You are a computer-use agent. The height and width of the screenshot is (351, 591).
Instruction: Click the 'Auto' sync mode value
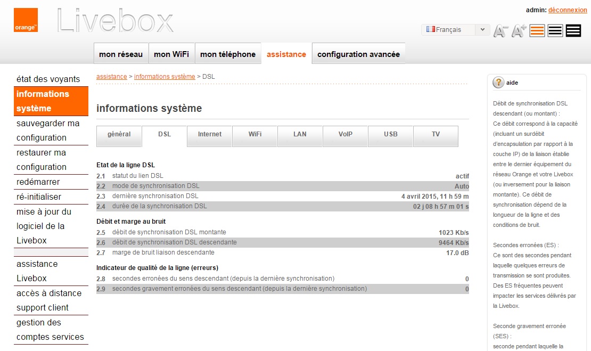462,186
